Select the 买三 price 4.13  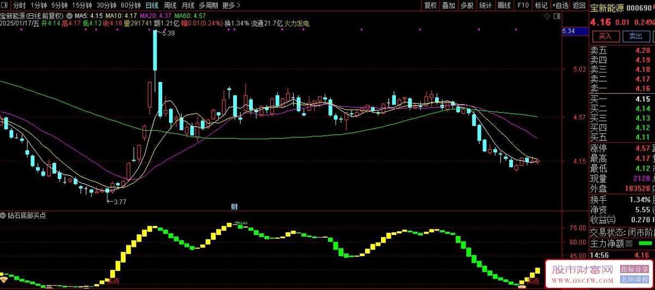pos(642,118)
